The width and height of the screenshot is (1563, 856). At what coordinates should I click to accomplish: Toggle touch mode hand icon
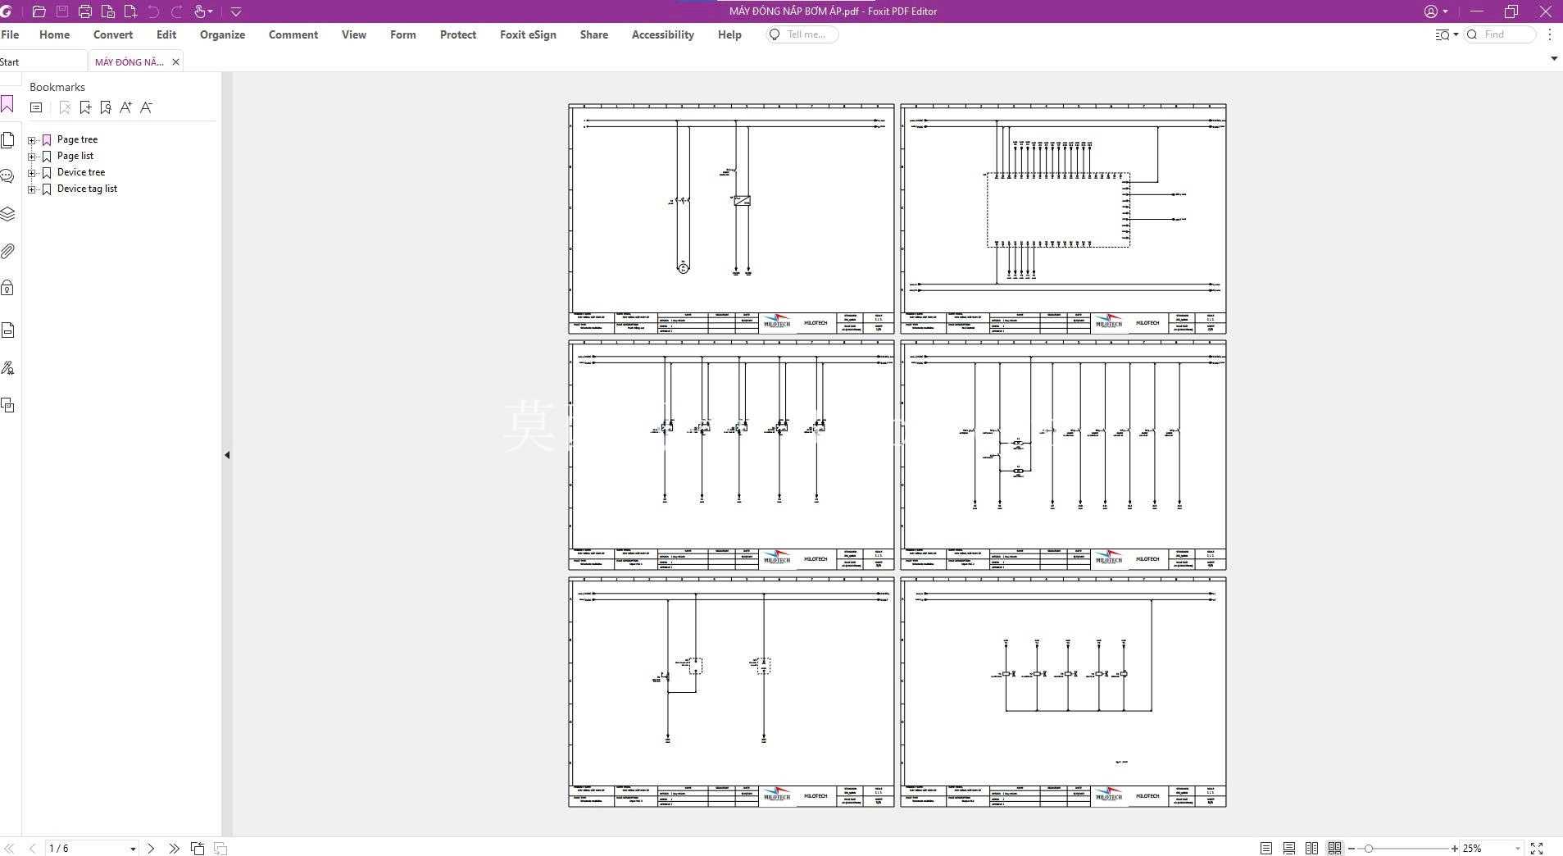click(x=200, y=11)
